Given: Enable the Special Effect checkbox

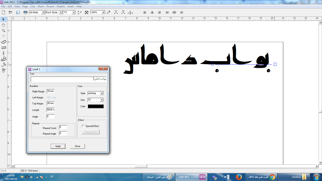Looking at the screenshot, I should pyautogui.click(x=83, y=126).
